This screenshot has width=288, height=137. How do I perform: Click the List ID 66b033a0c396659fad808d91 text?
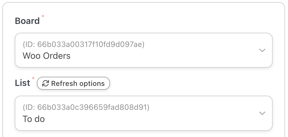click(x=86, y=107)
